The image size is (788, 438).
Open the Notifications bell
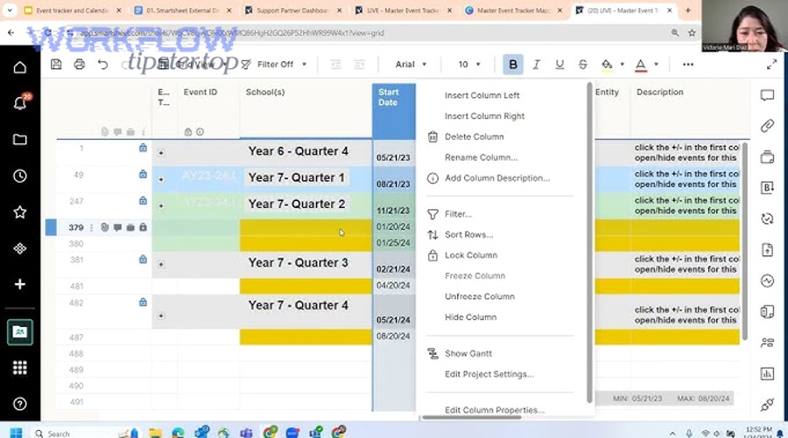pos(20,103)
